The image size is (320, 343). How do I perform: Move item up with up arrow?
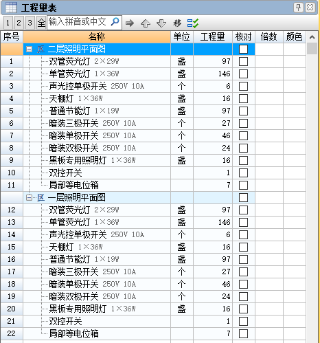[x=146, y=23]
